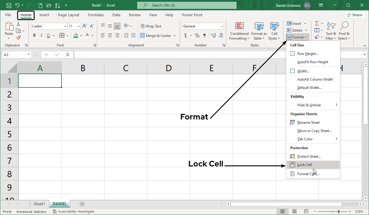
Task: Click the Name Box showing A1
Action: (14, 55)
